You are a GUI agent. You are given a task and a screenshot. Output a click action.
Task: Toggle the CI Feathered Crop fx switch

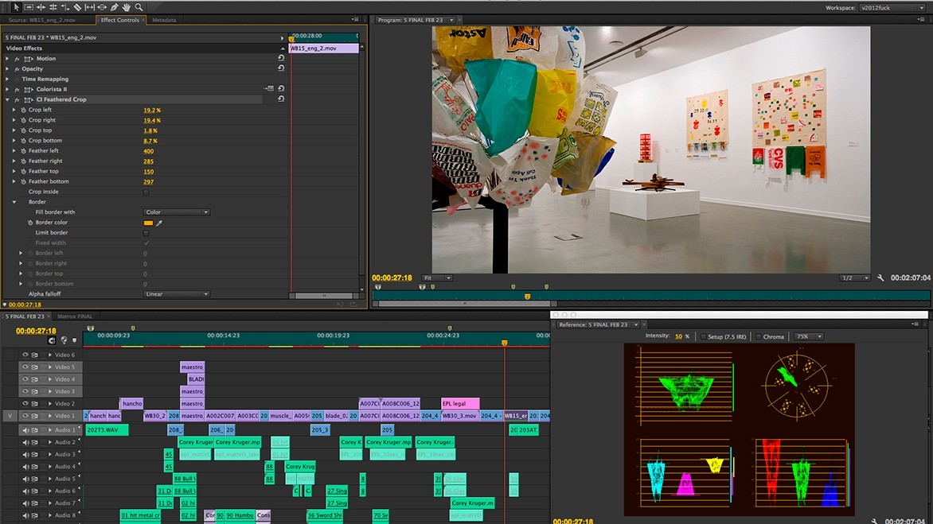tap(17, 99)
